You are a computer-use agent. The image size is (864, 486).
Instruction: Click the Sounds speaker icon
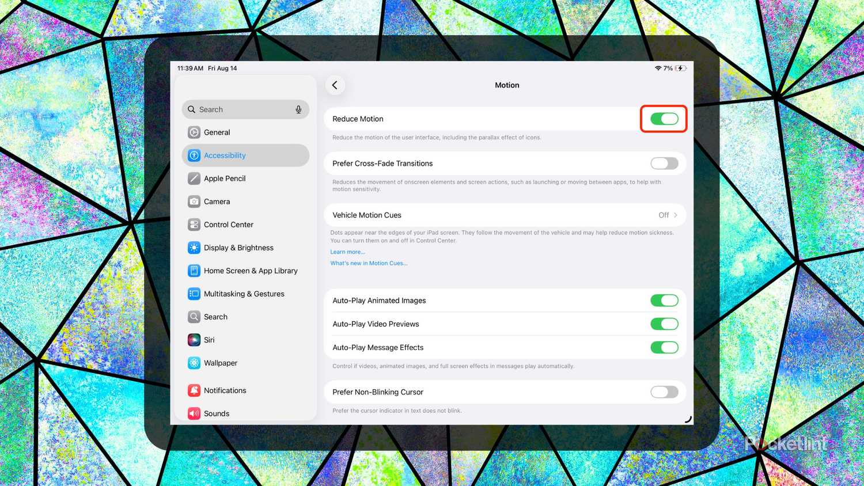[194, 413]
